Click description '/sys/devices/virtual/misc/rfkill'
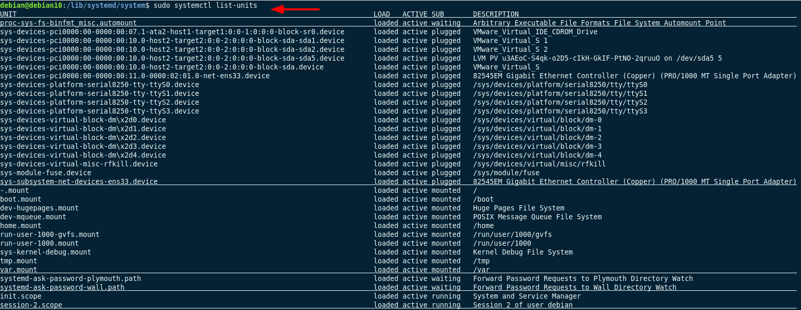Image resolution: width=801 pixels, height=310 pixels. pos(540,164)
